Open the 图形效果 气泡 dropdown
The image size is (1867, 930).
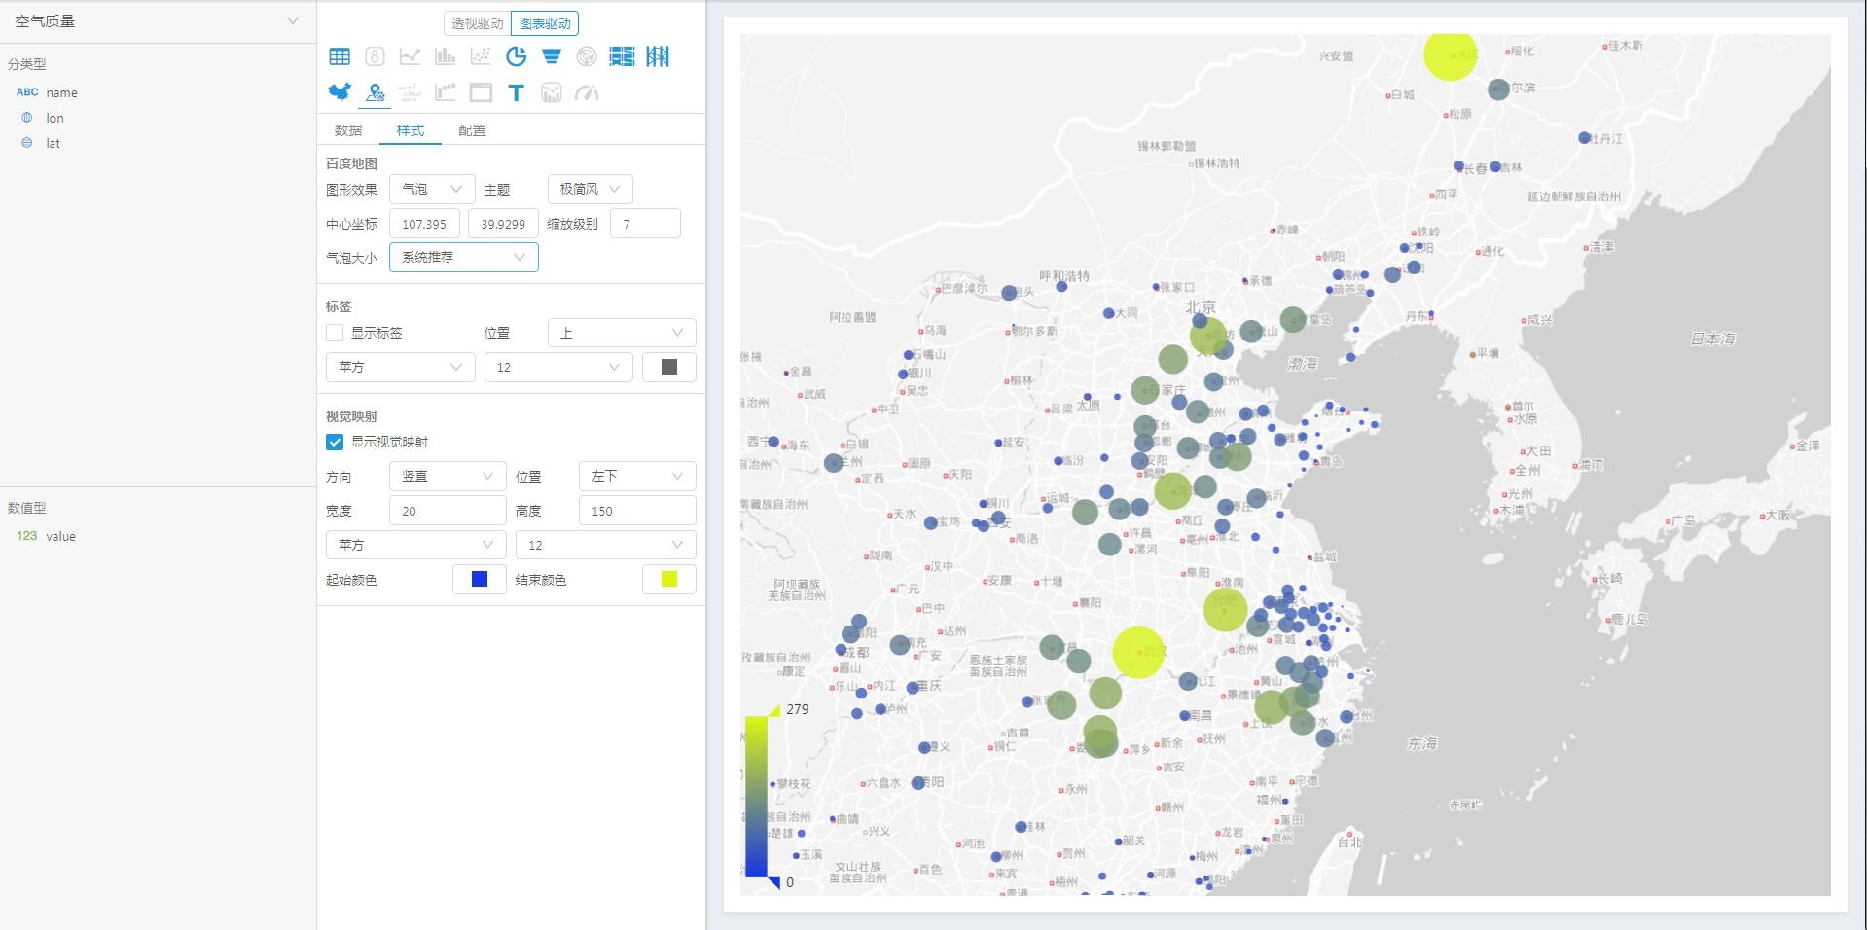432,189
